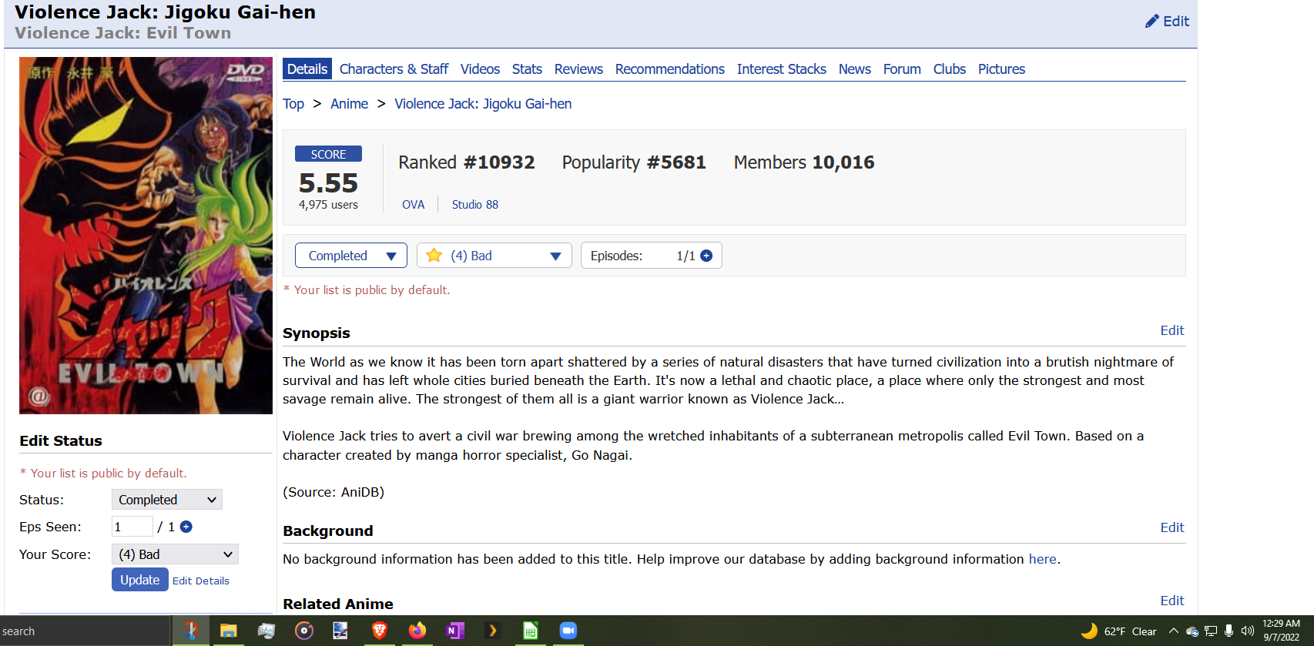Open the Videos tab
Viewport: 1314px width, 646px height.
(480, 69)
